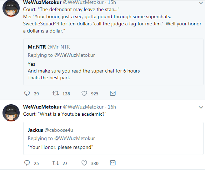View the avatar on the first tweet

tap(11, 8)
